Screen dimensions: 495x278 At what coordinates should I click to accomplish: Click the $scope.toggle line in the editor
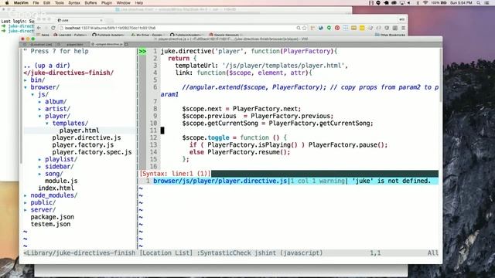coord(234,137)
